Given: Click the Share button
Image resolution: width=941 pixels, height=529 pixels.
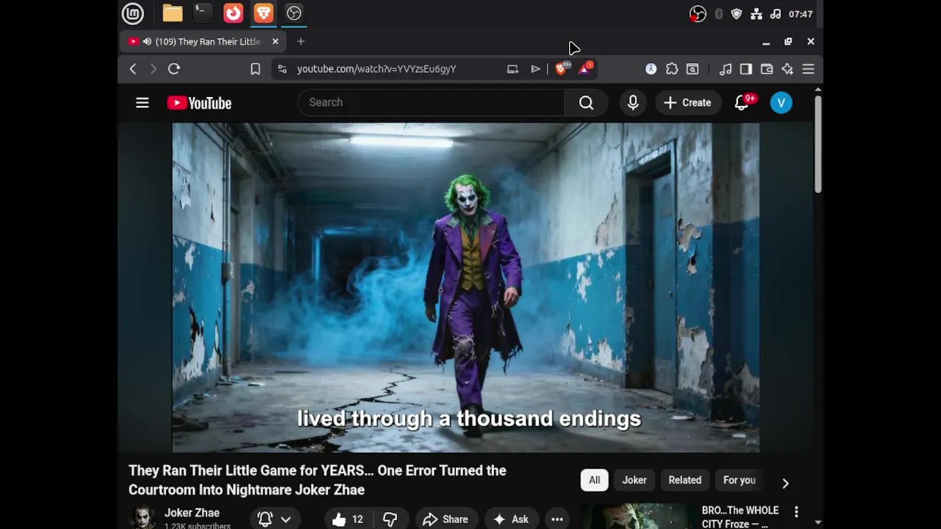Looking at the screenshot, I should click(446, 519).
